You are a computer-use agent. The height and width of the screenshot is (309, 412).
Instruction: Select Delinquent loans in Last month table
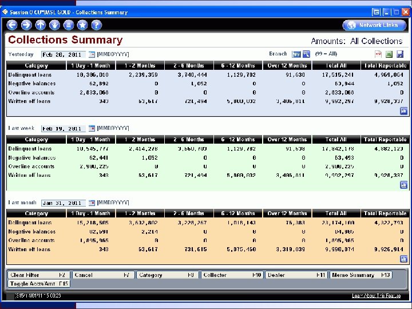click(30, 223)
